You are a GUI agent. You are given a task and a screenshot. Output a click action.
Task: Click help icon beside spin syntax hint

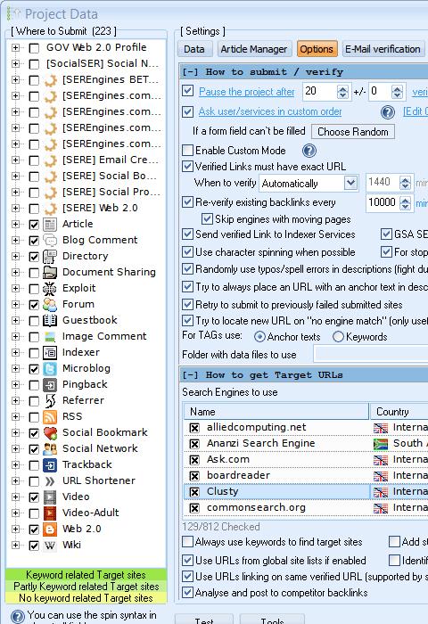18,617
